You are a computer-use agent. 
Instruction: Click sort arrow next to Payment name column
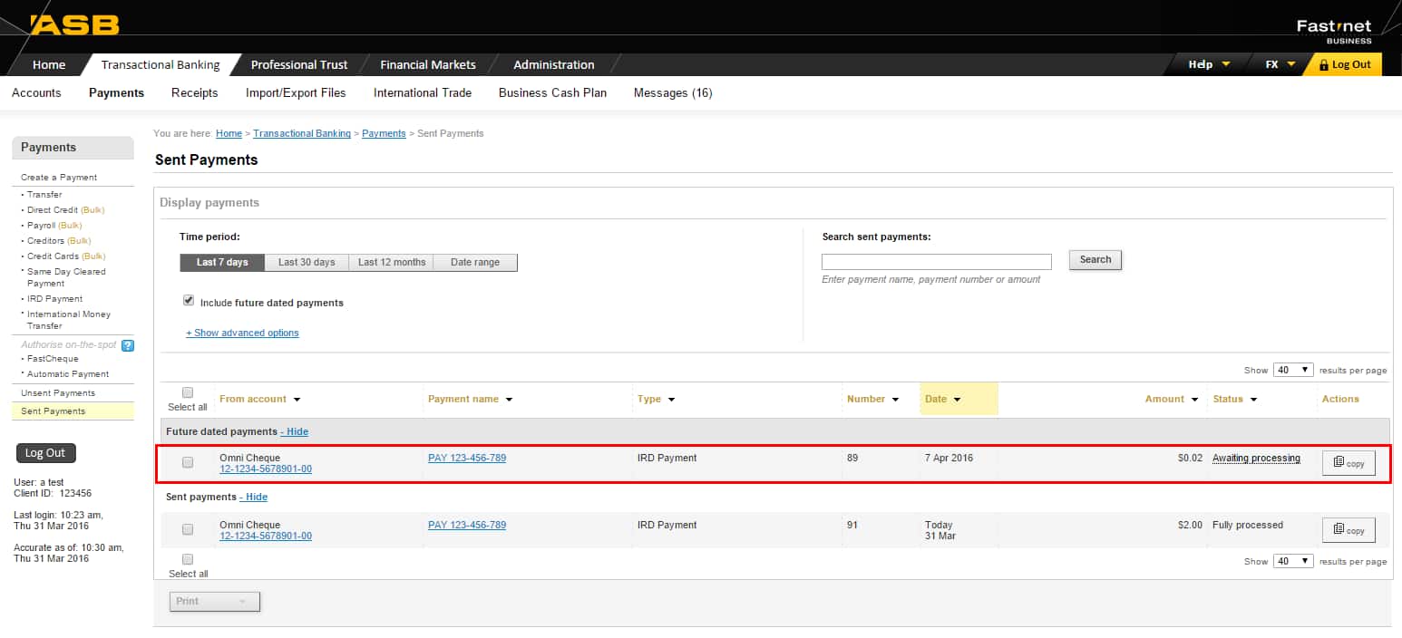(509, 400)
